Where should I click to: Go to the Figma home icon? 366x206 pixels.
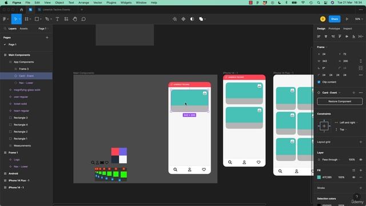pyautogui.click(x=22, y=10)
